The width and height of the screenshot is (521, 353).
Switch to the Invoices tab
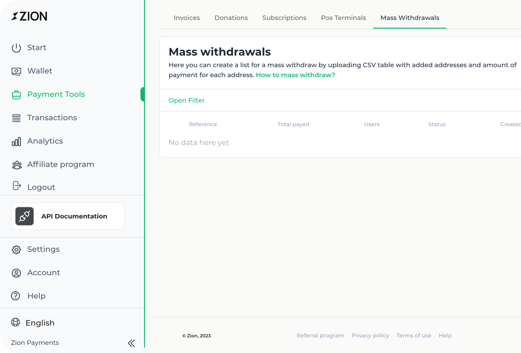click(186, 18)
